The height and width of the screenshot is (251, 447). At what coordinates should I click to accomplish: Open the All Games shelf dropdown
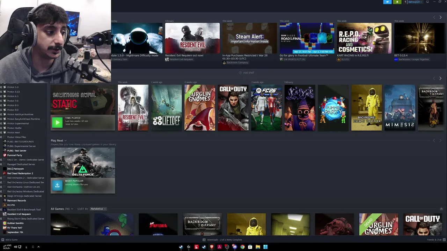[x=72, y=209]
